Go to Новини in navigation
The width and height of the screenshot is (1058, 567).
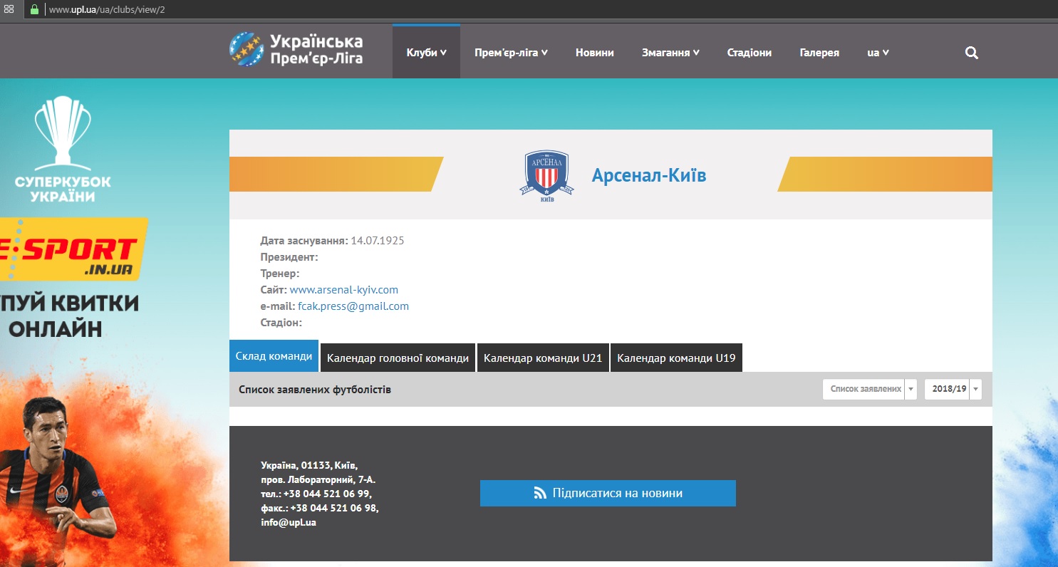(595, 53)
